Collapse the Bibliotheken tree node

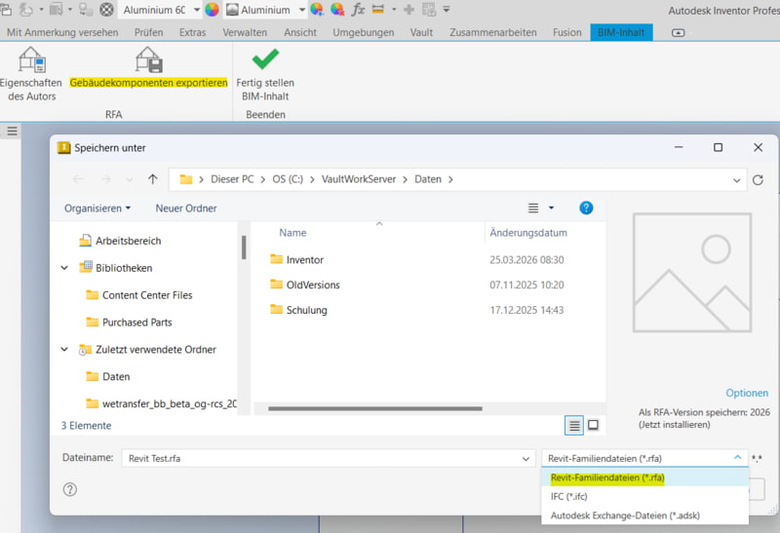pos(64,268)
